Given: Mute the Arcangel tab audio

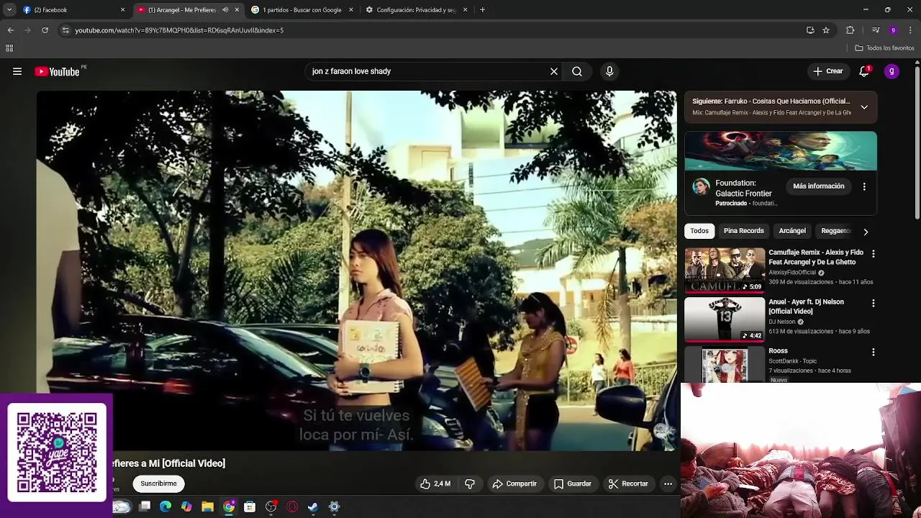Looking at the screenshot, I should point(225,10).
